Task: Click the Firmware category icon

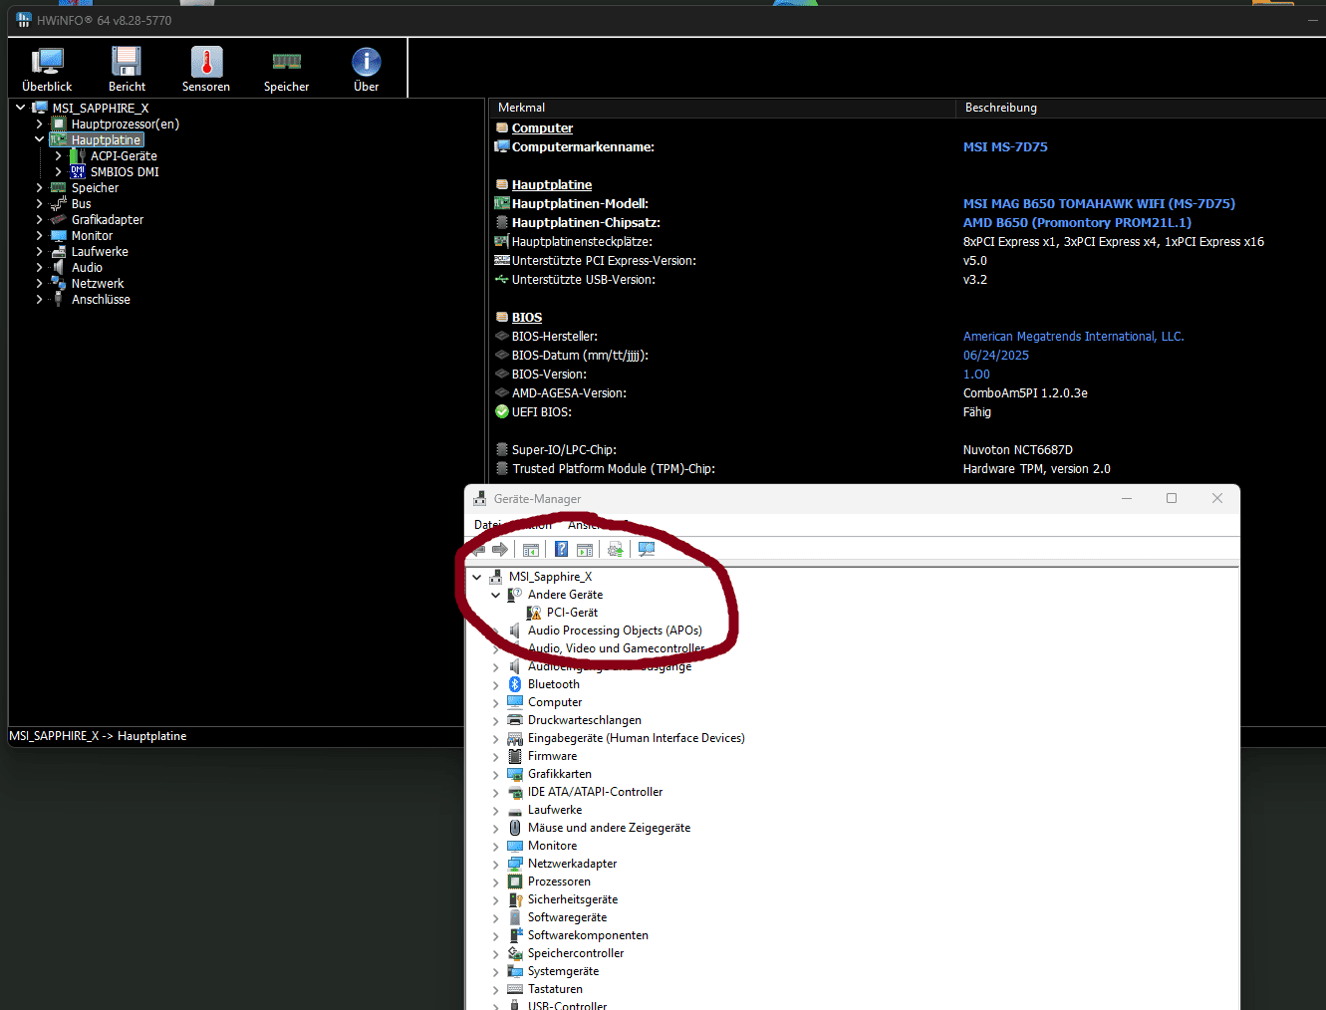Action: coord(515,756)
